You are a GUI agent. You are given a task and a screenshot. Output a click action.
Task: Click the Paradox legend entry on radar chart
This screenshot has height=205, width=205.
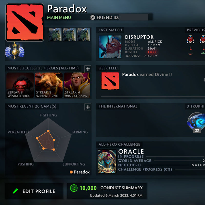[80, 172]
